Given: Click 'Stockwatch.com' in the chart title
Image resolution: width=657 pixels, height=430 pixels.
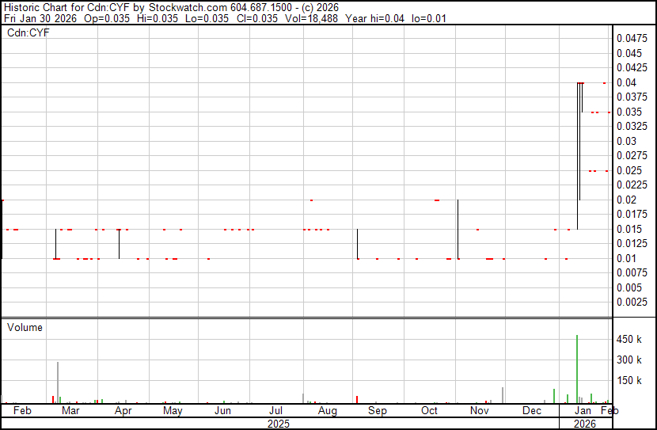Looking at the screenshot, I should [188, 8].
